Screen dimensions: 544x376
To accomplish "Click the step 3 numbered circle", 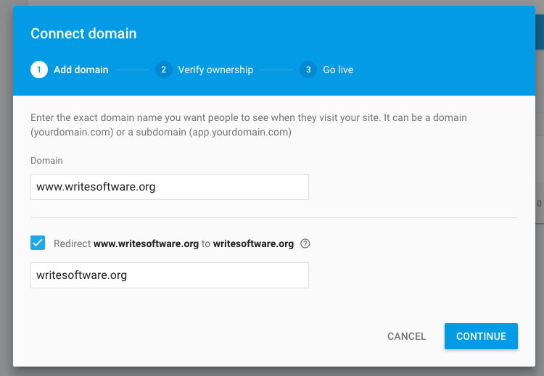I will [x=308, y=70].
